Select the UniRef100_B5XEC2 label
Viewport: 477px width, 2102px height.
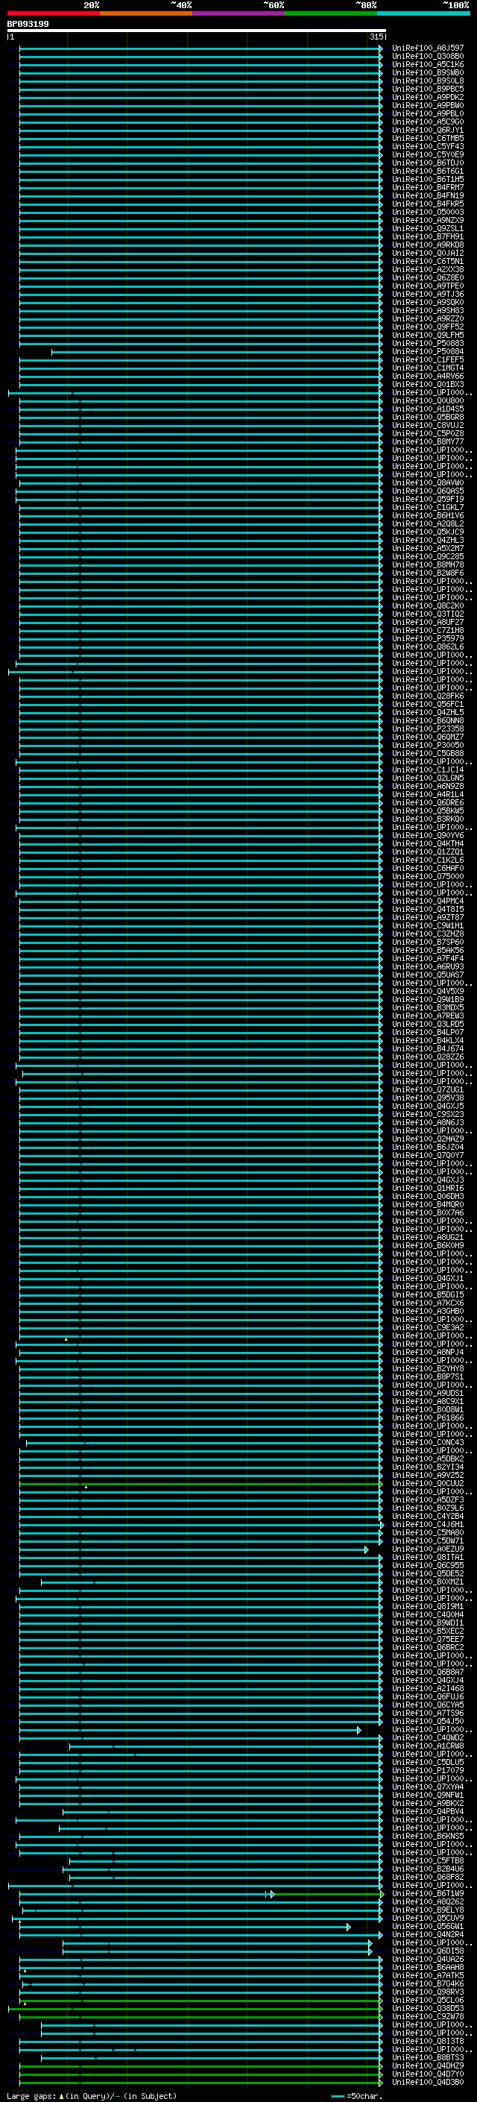pyautogui.click(x=428, y=1630)
